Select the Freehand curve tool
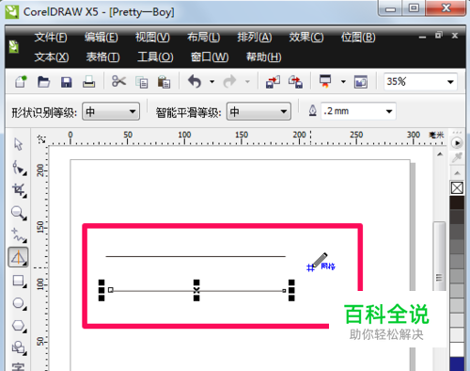 click(19, 235)
